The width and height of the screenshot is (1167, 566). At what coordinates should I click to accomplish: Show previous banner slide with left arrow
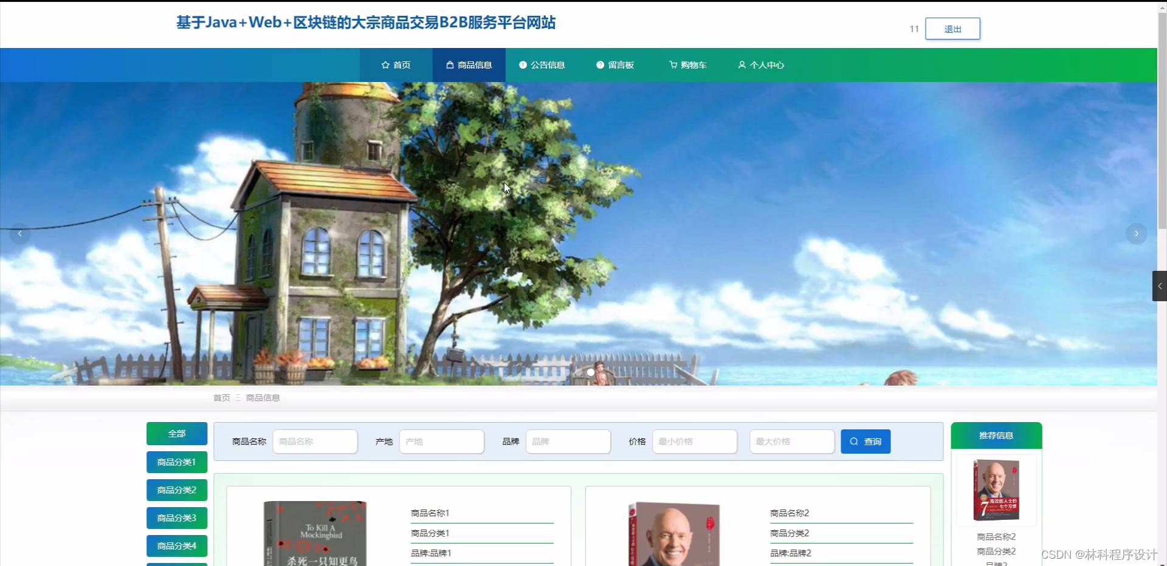coord(20,234)
